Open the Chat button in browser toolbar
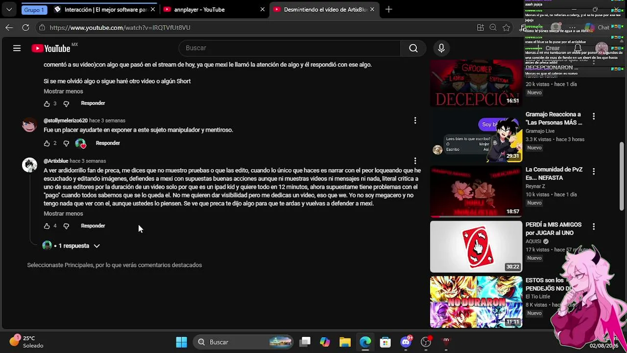Screen dimensions: 627x353 point(598,27)
